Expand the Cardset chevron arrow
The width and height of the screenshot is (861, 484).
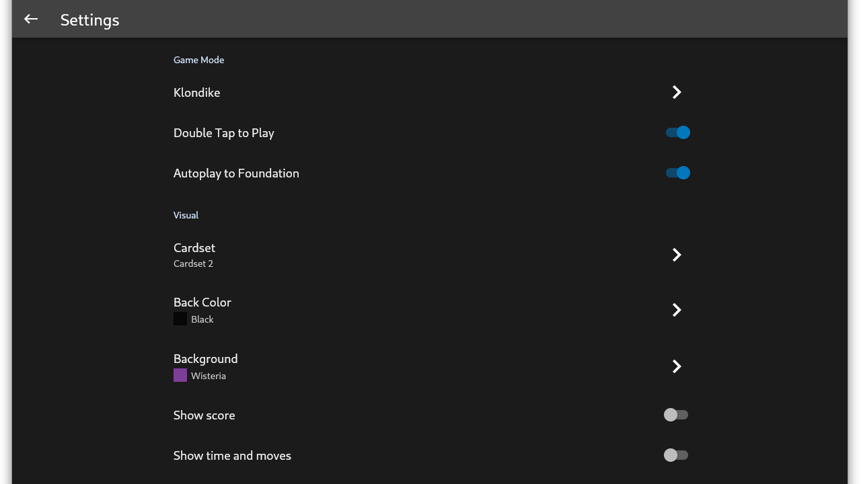[x=677, y=255]
